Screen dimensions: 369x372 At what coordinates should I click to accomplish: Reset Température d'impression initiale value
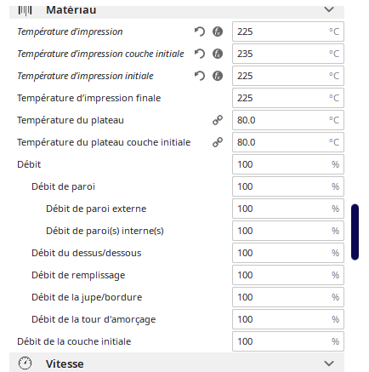pyautogui.click(x=200, y=76)
